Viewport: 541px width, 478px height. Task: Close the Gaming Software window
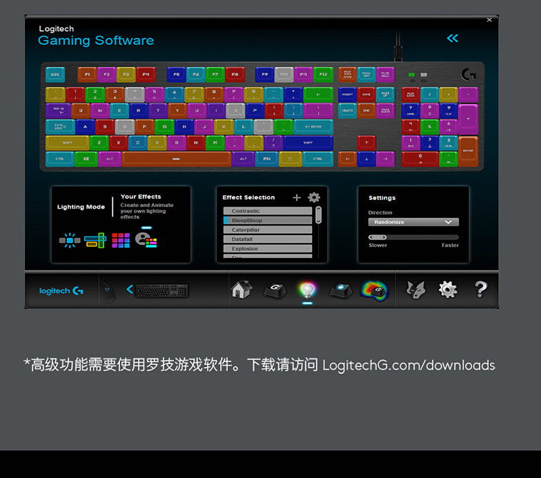click(x=489, y=19)
